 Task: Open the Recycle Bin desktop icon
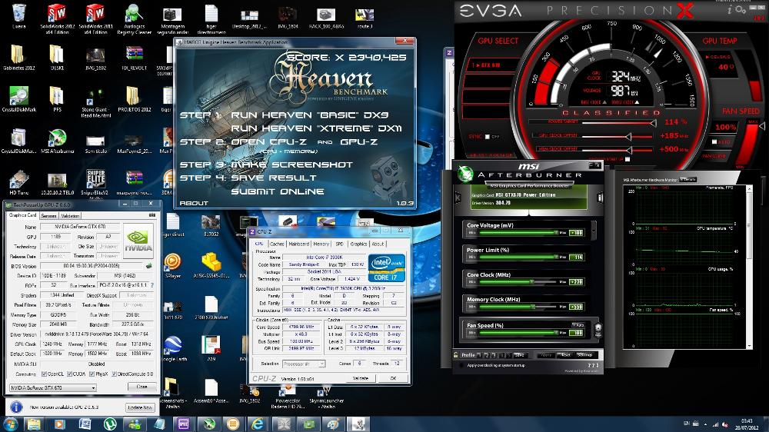18,16
